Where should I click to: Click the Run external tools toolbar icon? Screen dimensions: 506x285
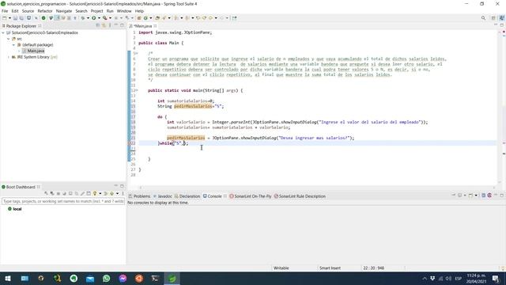coord(104,18)
